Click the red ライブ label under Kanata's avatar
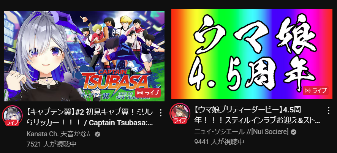This screenshot has width=337, height=153. pyautogui.click(x=12, y=123)
